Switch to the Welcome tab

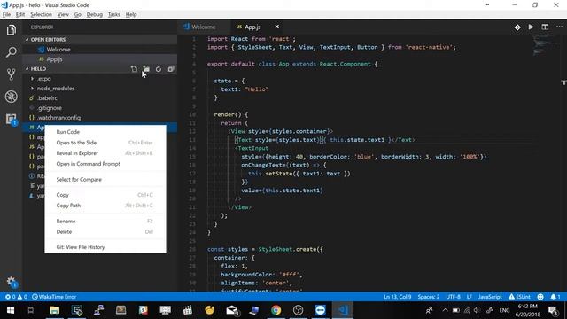click(204, 27)
